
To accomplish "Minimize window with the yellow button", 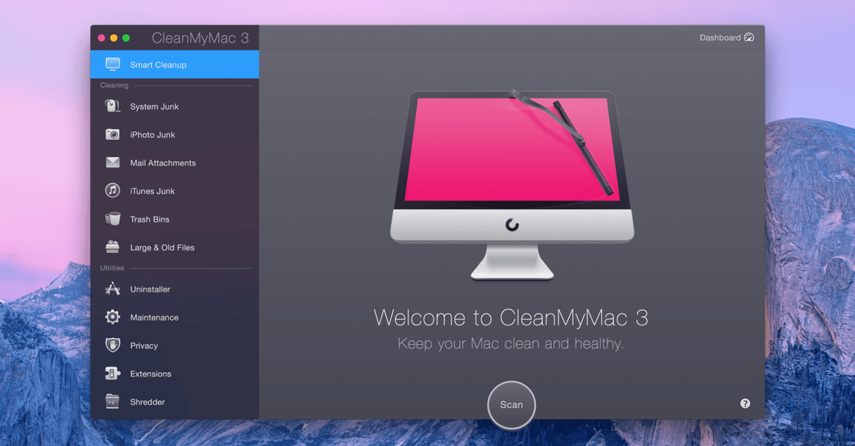I will point(114,38).
